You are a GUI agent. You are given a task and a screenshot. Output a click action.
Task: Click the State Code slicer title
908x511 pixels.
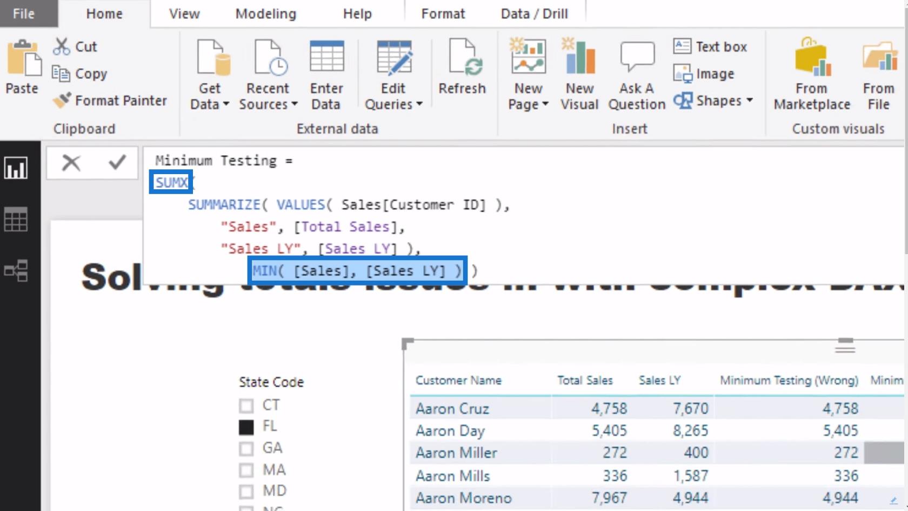(x=271, y=382)
